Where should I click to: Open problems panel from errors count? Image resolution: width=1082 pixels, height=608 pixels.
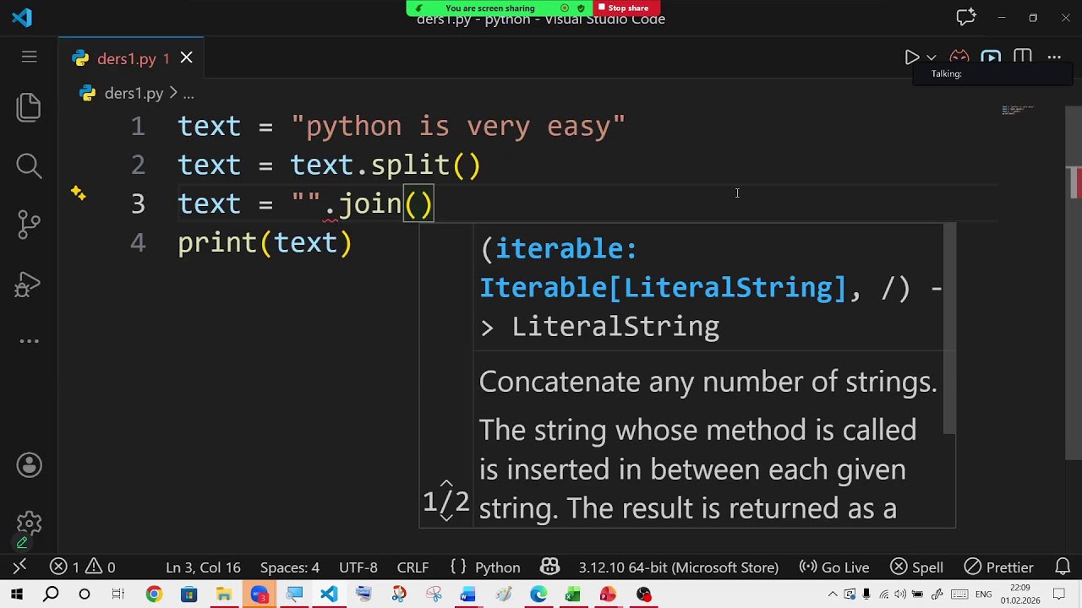(x=83, y=567)
